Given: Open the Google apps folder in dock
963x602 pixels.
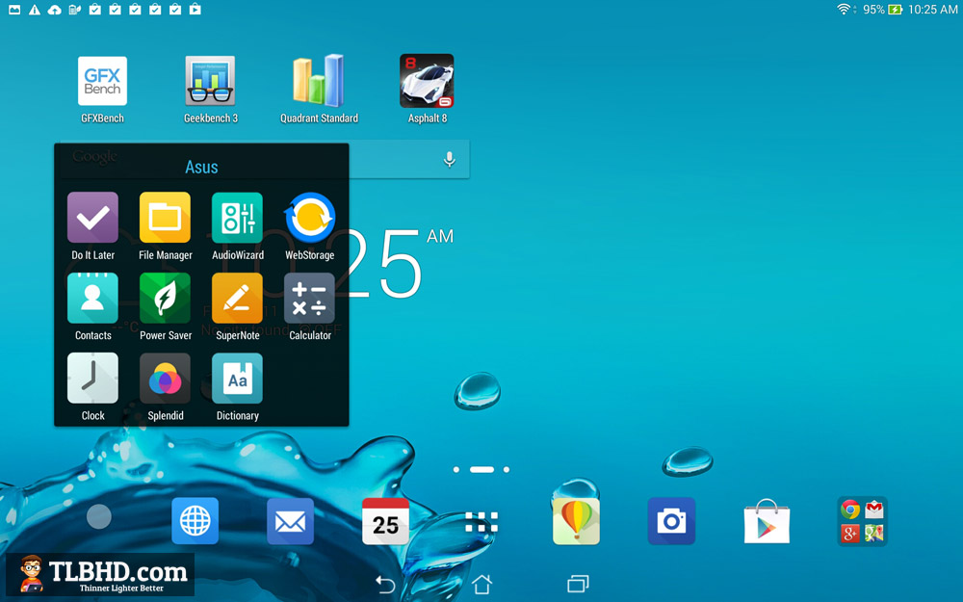Looking at the screenshot, I should click(x=862, y=521).
